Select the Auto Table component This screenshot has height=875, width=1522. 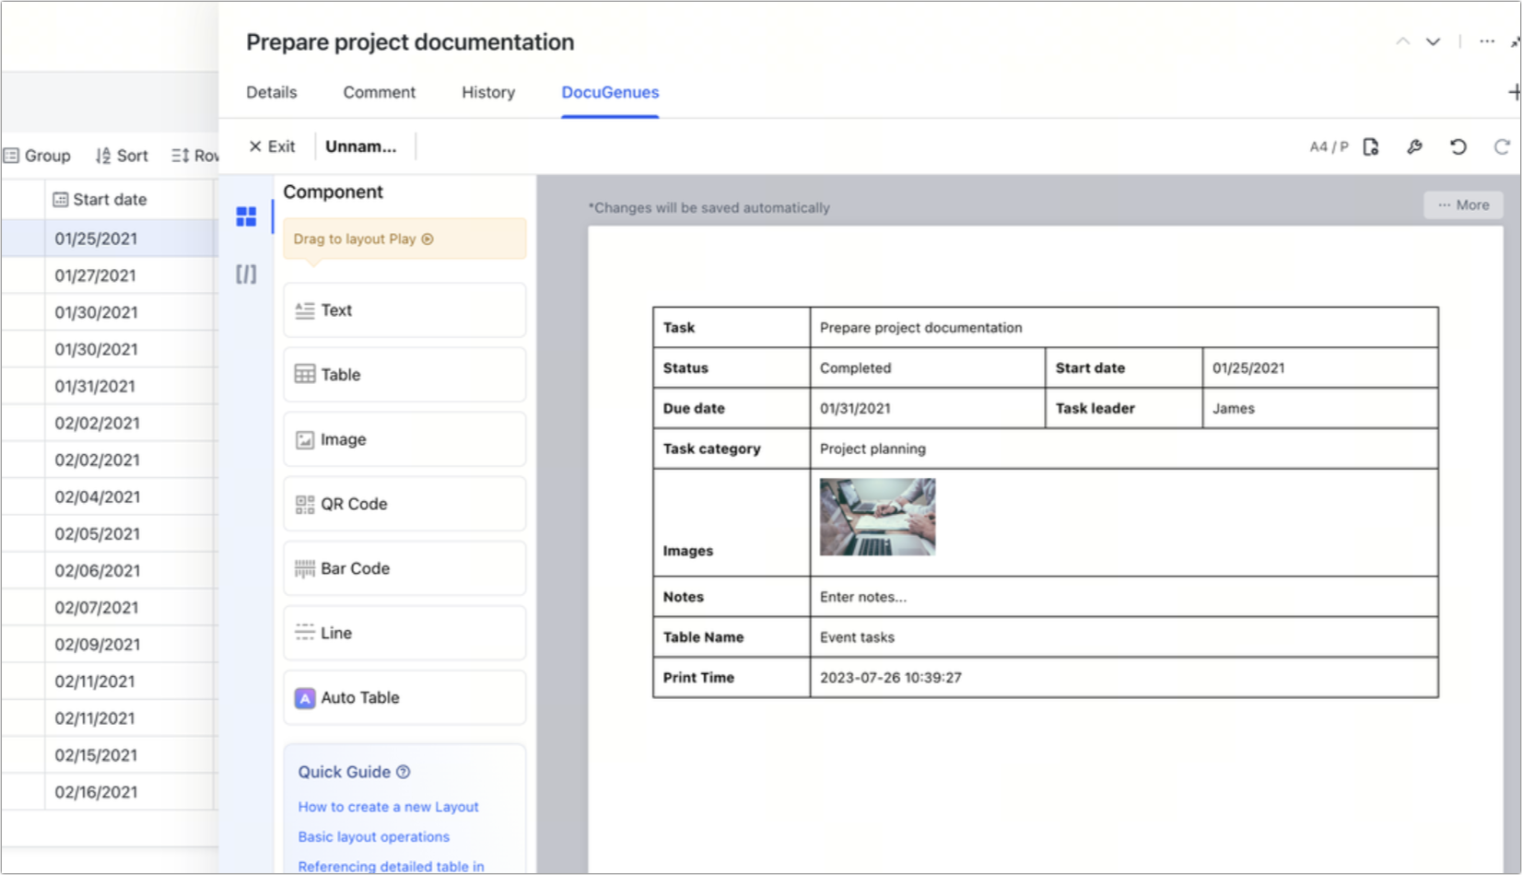[404, 697]
